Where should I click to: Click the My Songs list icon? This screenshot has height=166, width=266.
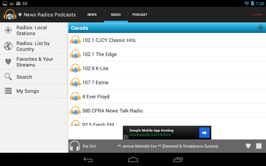8,91
